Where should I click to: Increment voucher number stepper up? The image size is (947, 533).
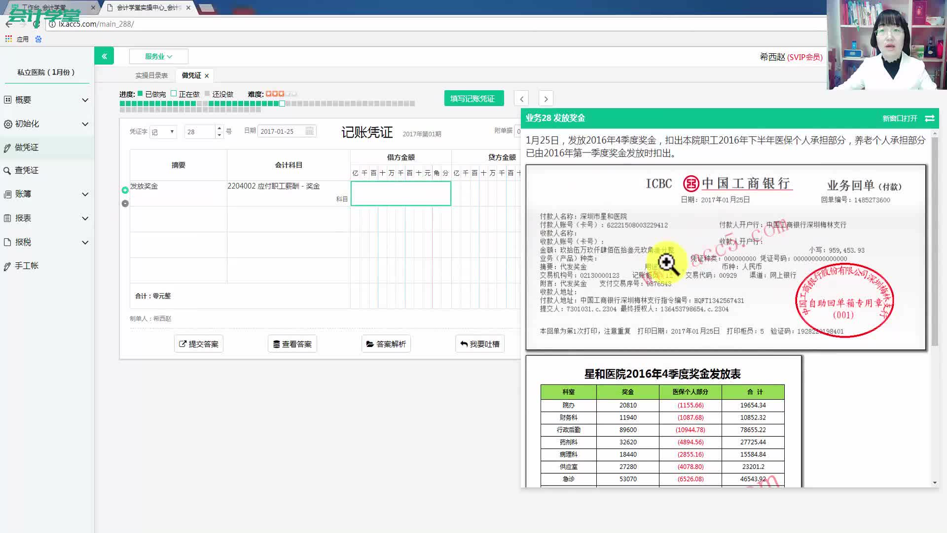[219, 128]
